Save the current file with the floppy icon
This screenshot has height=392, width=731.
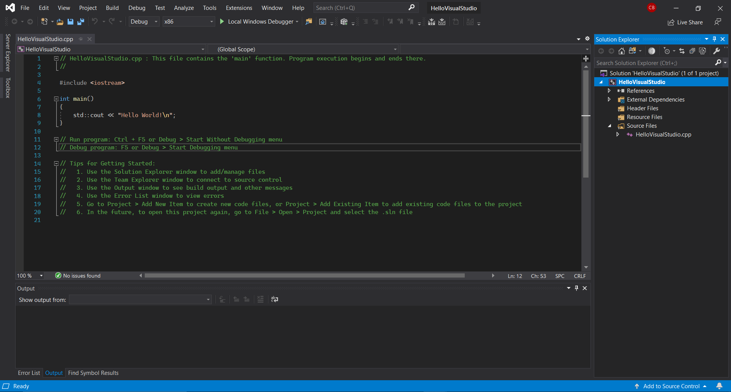(70, 22)
